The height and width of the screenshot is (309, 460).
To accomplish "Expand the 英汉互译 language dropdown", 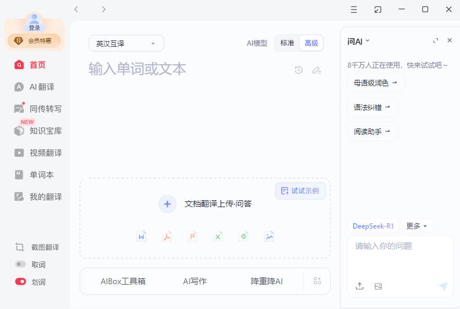I will click(126, 43).
